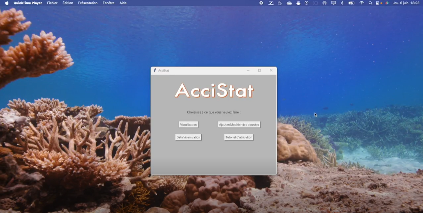
Task: Expand the Présentation menu
Action: 88,3
